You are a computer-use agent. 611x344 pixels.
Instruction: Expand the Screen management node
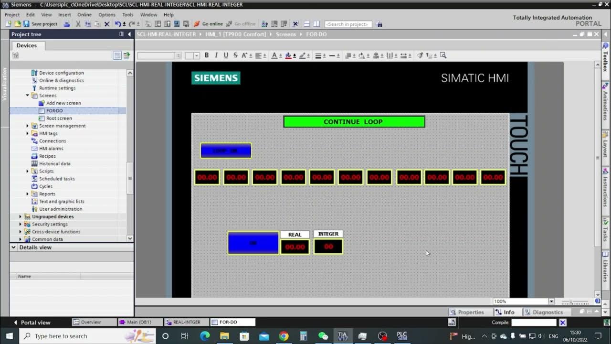point(28,126)
